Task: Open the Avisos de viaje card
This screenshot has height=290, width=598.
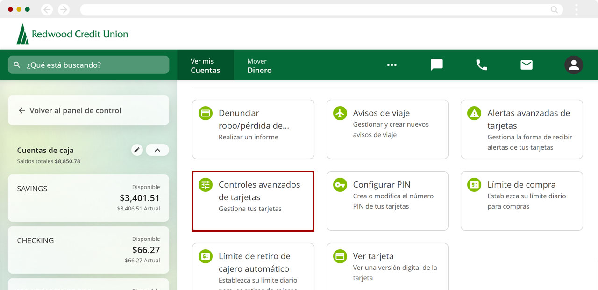Action: [x=387, y=129]
